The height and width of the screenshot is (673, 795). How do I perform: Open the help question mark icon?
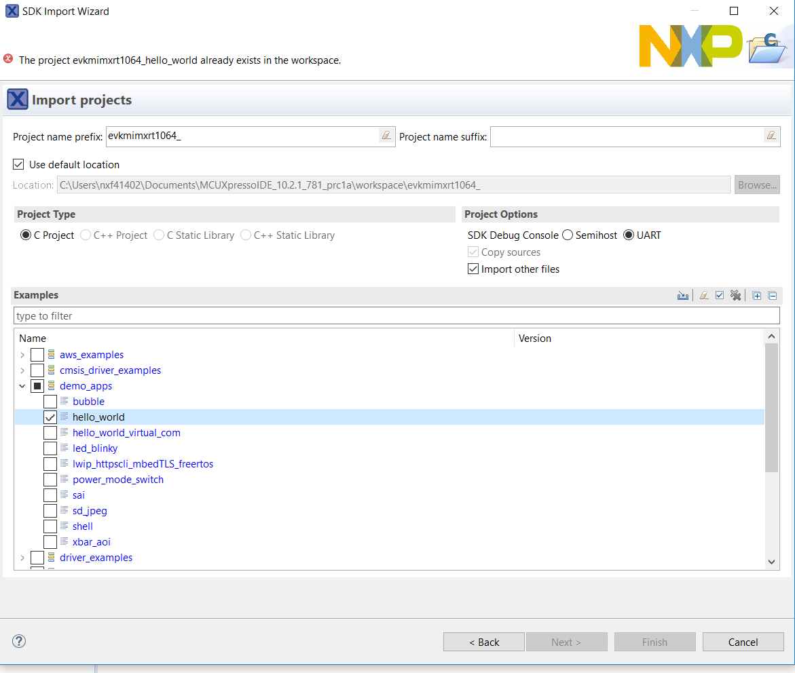(x=19, y=641)
